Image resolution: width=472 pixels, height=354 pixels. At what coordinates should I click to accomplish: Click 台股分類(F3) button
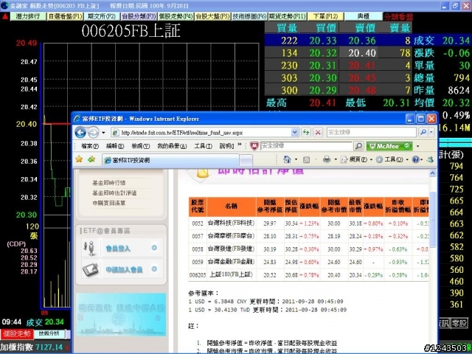pyautogui.click(x=139, y=16)
